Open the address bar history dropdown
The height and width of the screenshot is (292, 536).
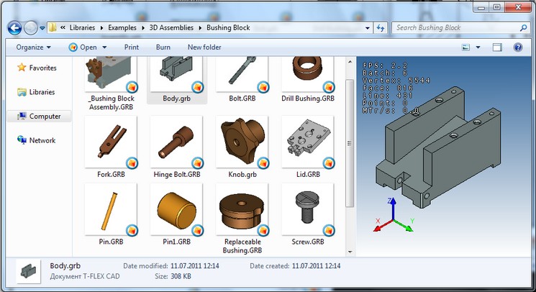click(367, 28)
